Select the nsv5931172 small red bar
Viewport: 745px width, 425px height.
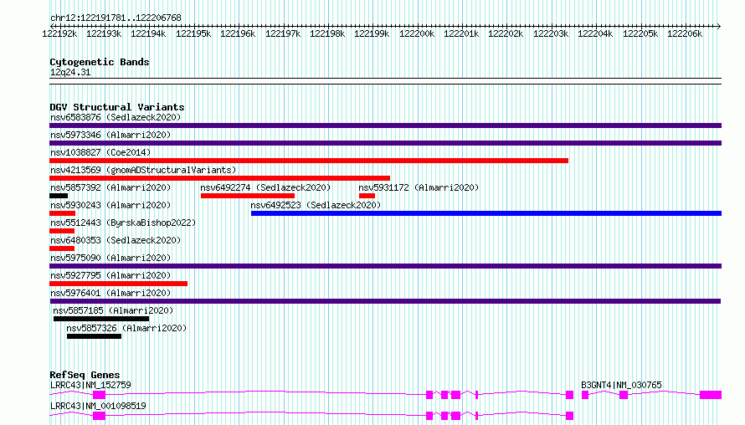coord(367,196)
